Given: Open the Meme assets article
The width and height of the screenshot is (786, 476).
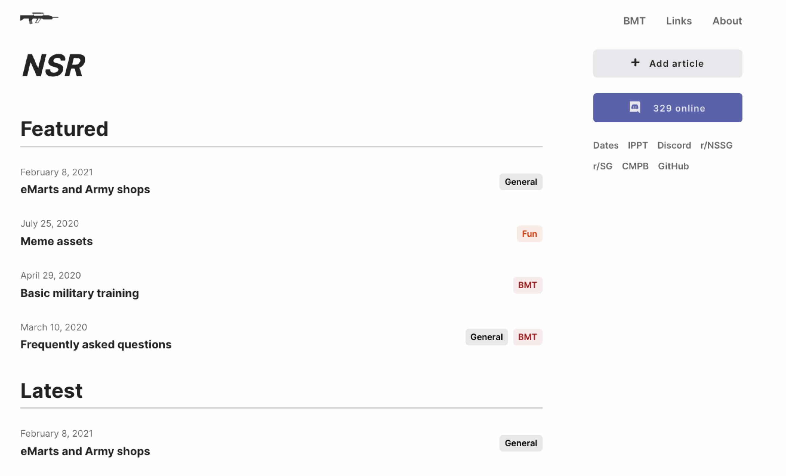Looking at the screenshot, I should click(x=57, y=241).
